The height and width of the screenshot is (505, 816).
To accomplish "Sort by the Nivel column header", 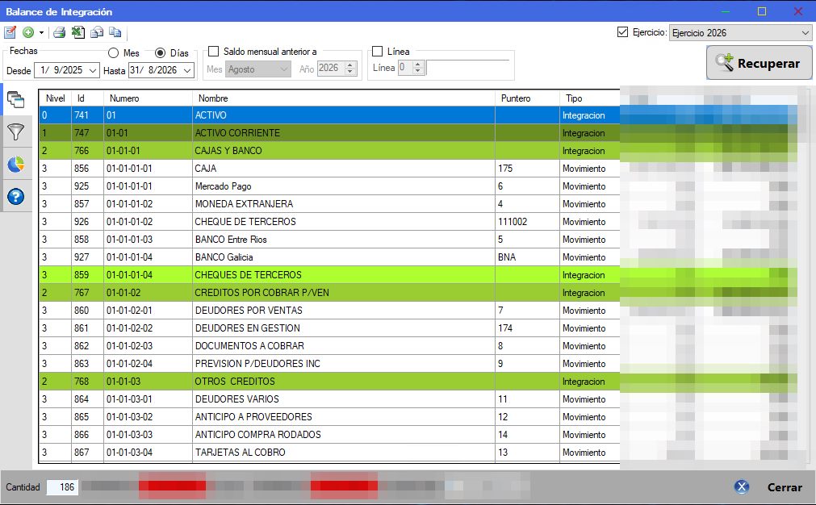I will [55, 98].
